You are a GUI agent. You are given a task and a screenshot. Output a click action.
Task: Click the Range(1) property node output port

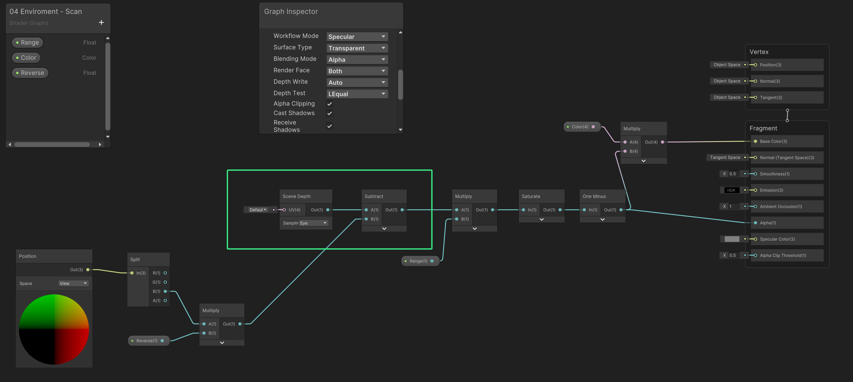coord(432,261)
